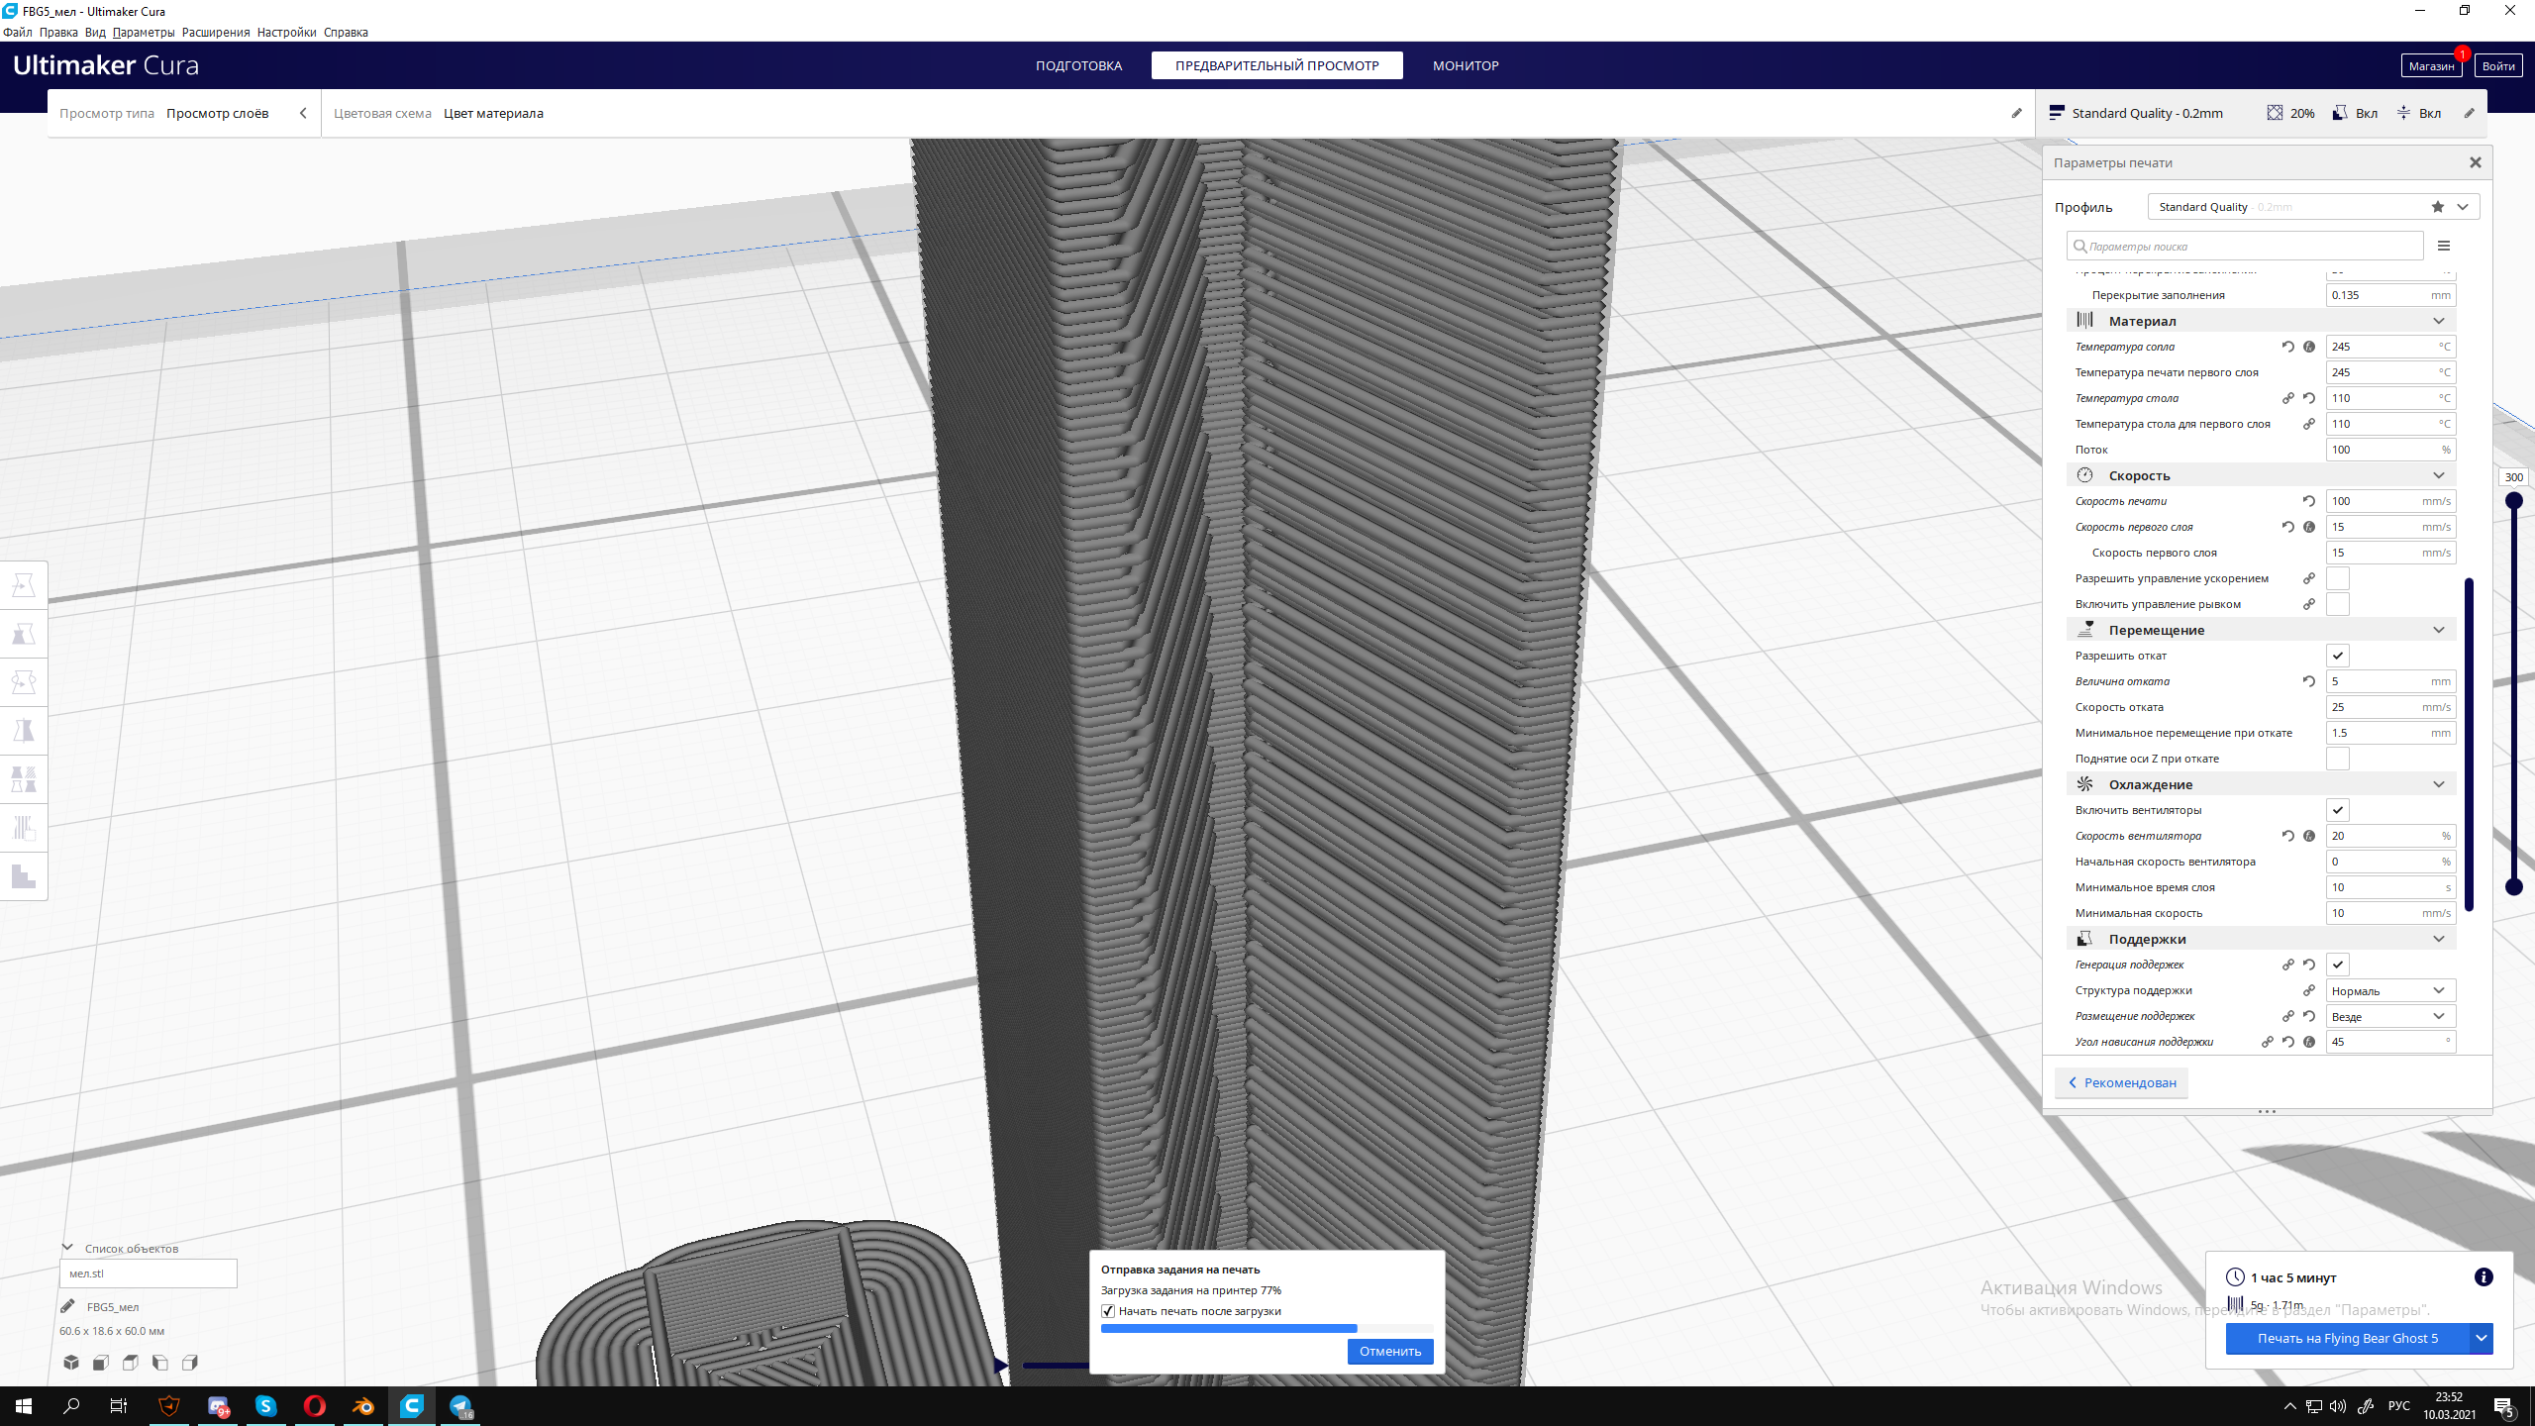Collapse Список объектов list
Screen dimensions: 2535x1426
coord(67,1248)
